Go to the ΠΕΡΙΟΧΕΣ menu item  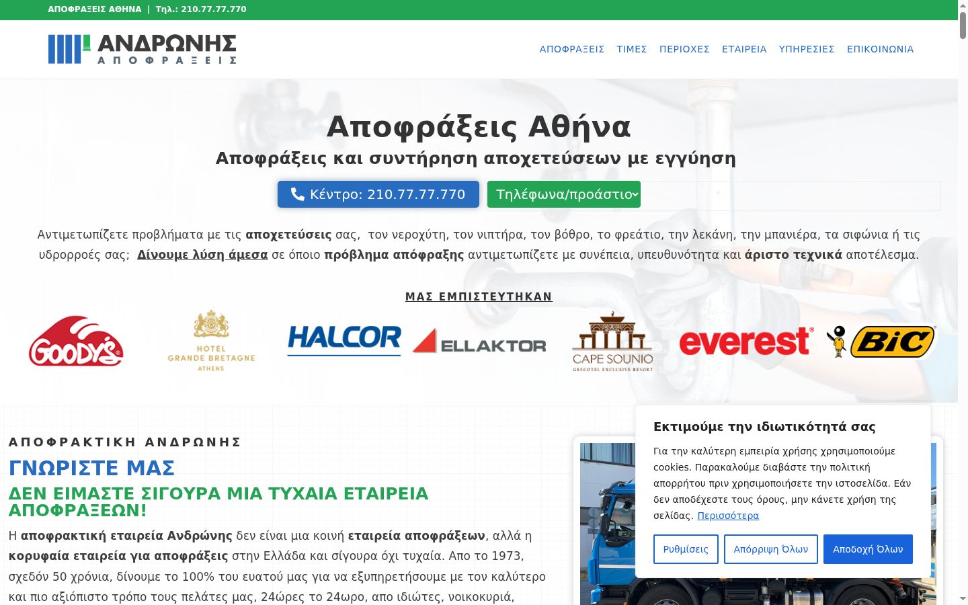(x=684, y=49)
